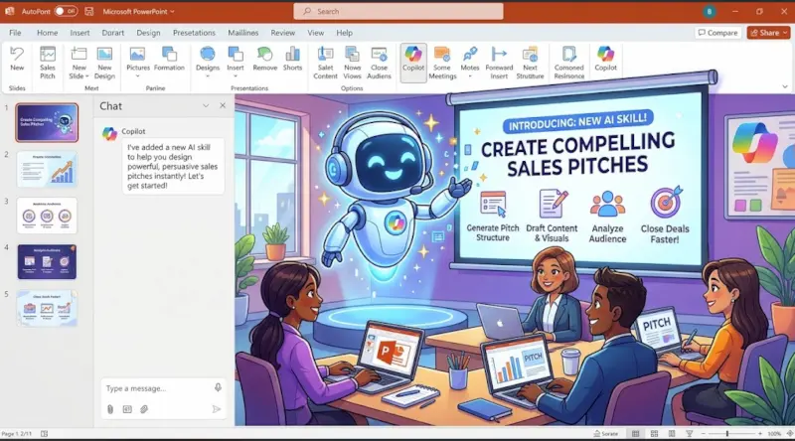Expand the New Slide dropdown
Image resolution: width=795 pixels, height=441 pixels.
point(86,76)
